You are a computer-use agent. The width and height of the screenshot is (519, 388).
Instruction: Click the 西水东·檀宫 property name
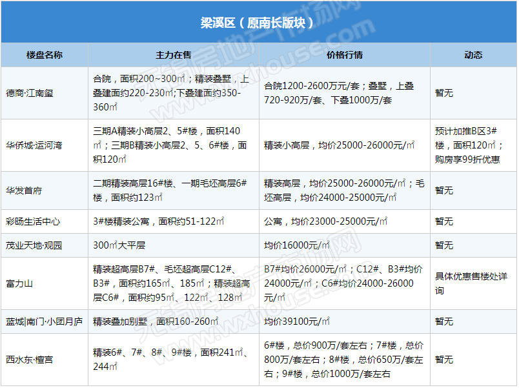(30, 359)
